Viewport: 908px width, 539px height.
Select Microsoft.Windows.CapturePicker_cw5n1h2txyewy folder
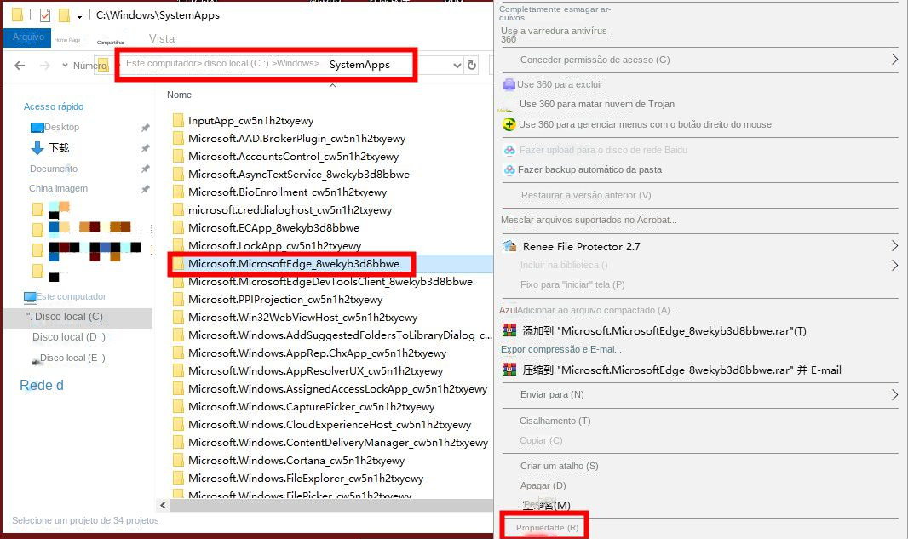coord(311,407)
